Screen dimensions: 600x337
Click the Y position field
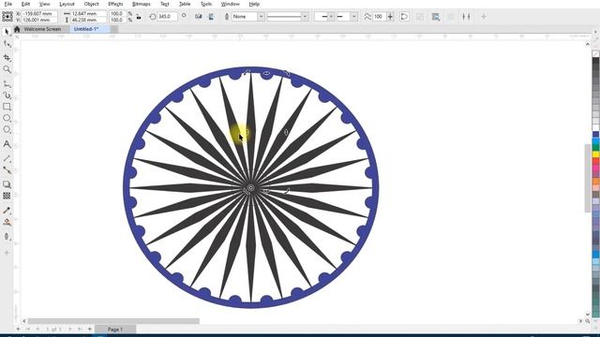(x=39, y=20)
